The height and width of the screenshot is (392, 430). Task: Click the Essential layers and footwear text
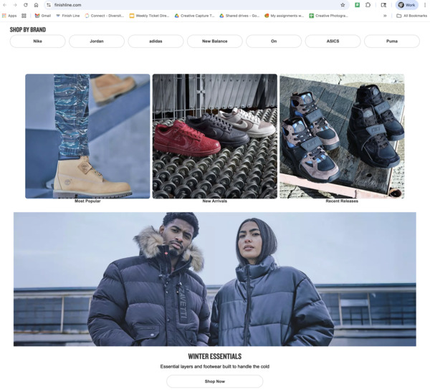tap(215, 366)
